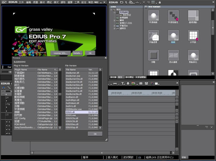Expand the 字幕混合 tree node
The image size is (216, 161).
pos(114,26)
